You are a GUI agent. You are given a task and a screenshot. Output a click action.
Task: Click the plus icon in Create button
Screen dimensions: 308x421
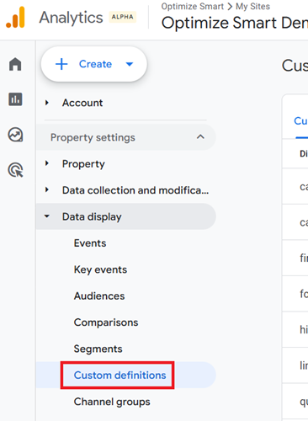coord(61,64)
